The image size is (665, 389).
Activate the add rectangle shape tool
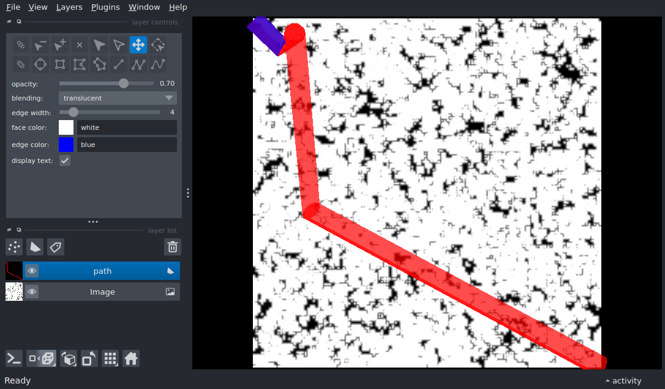60,64
